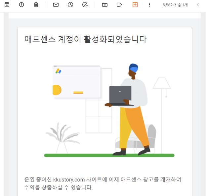Add this email to Tasks

[x=85, y=5]
